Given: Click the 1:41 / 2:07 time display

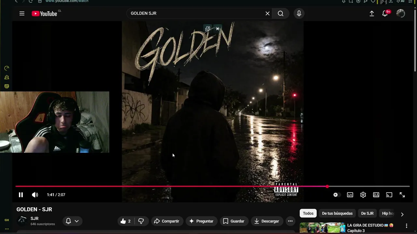Looking at the screenshot, I should click(x=56, y=195).
